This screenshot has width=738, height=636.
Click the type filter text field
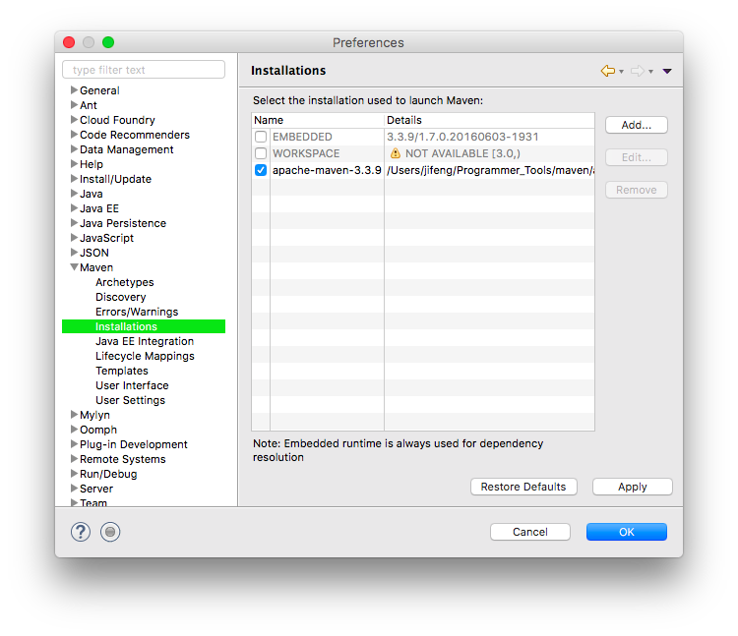[x=144, y=70]
